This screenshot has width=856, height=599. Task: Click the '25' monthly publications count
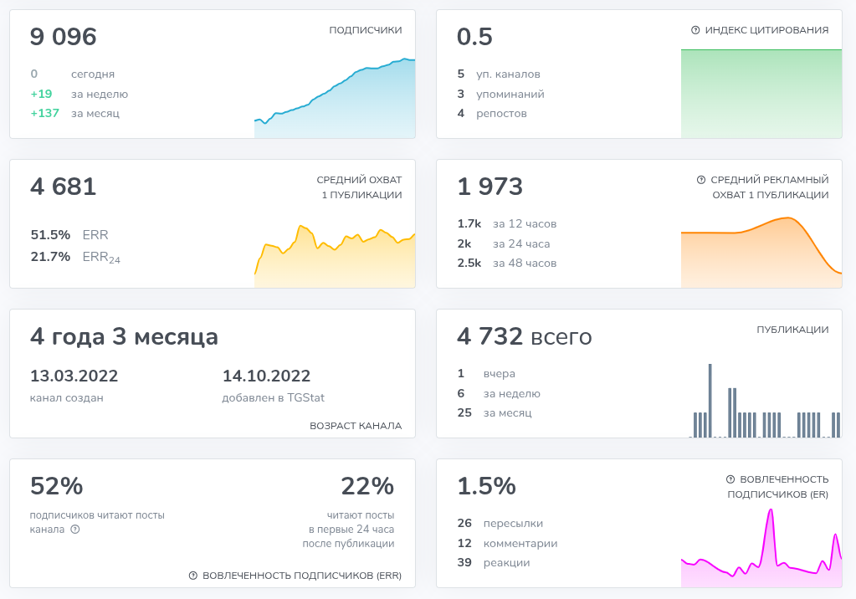[464, 412]
